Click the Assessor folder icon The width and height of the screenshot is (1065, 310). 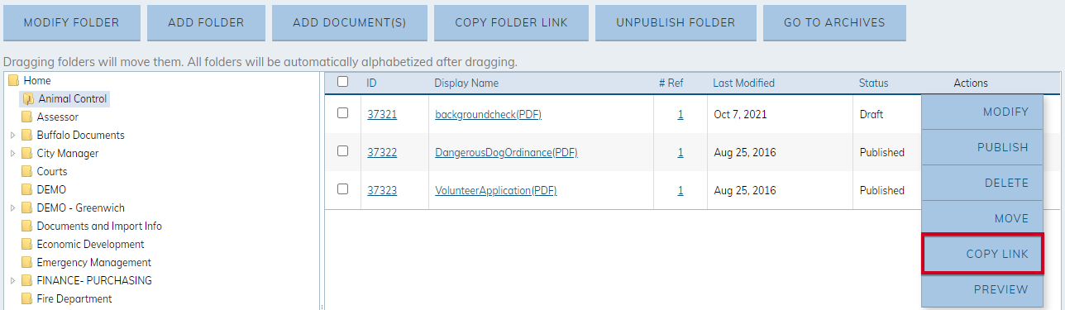point(26,117)
